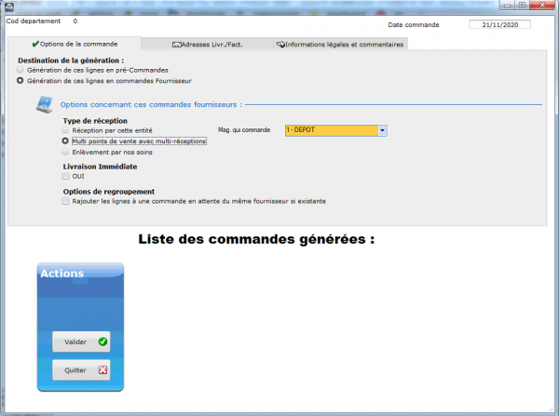Click the envelope icon on the Adresses tab

point(176,45)
